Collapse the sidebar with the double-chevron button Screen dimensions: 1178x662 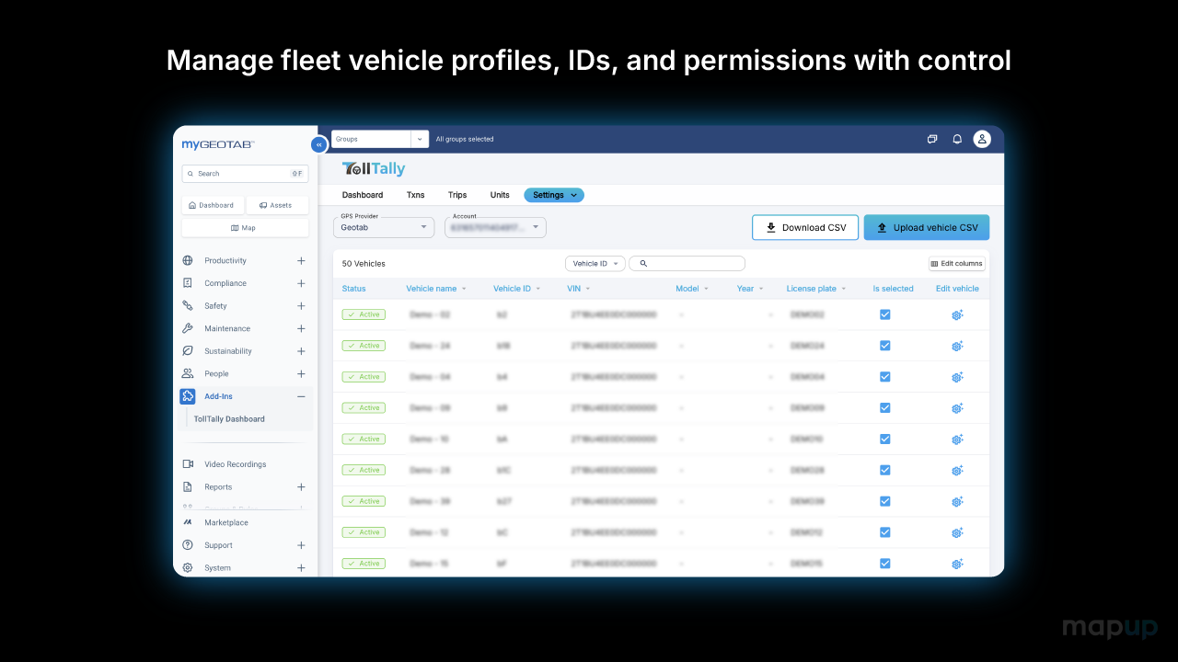[x=318, y=144]
